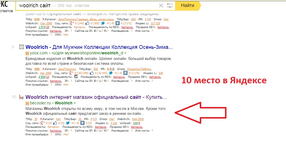Click the green Woolrich breadcrumb after becooler.ru

coord(64,103)
